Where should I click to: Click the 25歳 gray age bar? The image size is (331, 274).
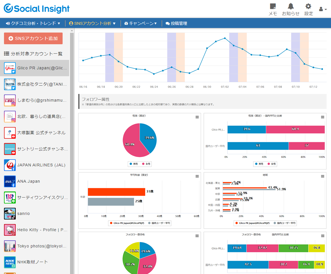(x=111, y=202)
